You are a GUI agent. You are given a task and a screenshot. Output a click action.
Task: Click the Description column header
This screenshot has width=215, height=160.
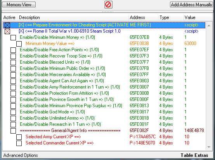click(x=73, y=17)
